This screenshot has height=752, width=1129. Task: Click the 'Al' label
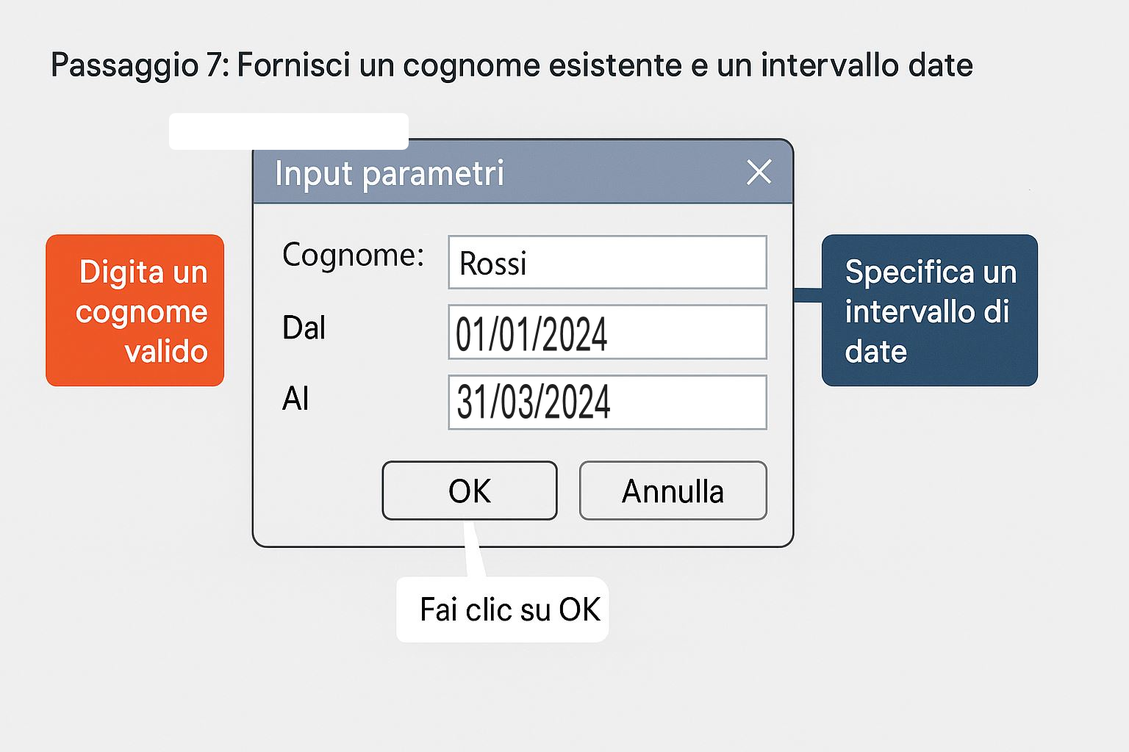pos(295,399)
